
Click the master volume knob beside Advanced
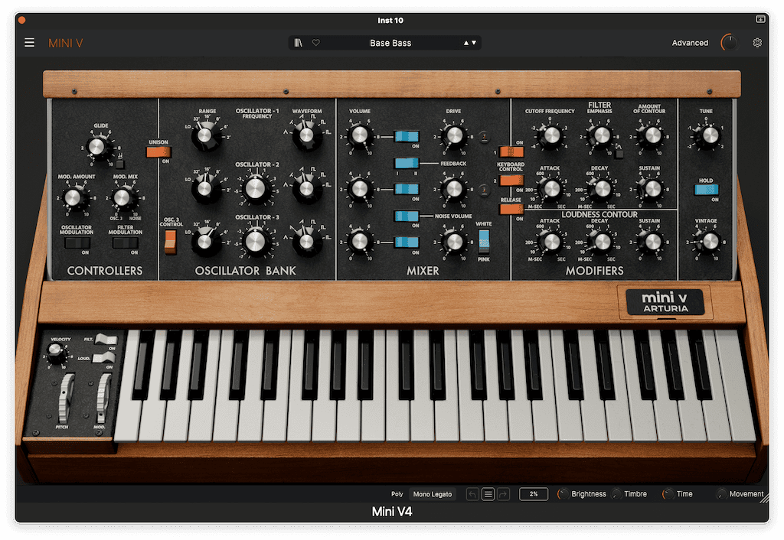pyautogui.click(x=729, y=43)
